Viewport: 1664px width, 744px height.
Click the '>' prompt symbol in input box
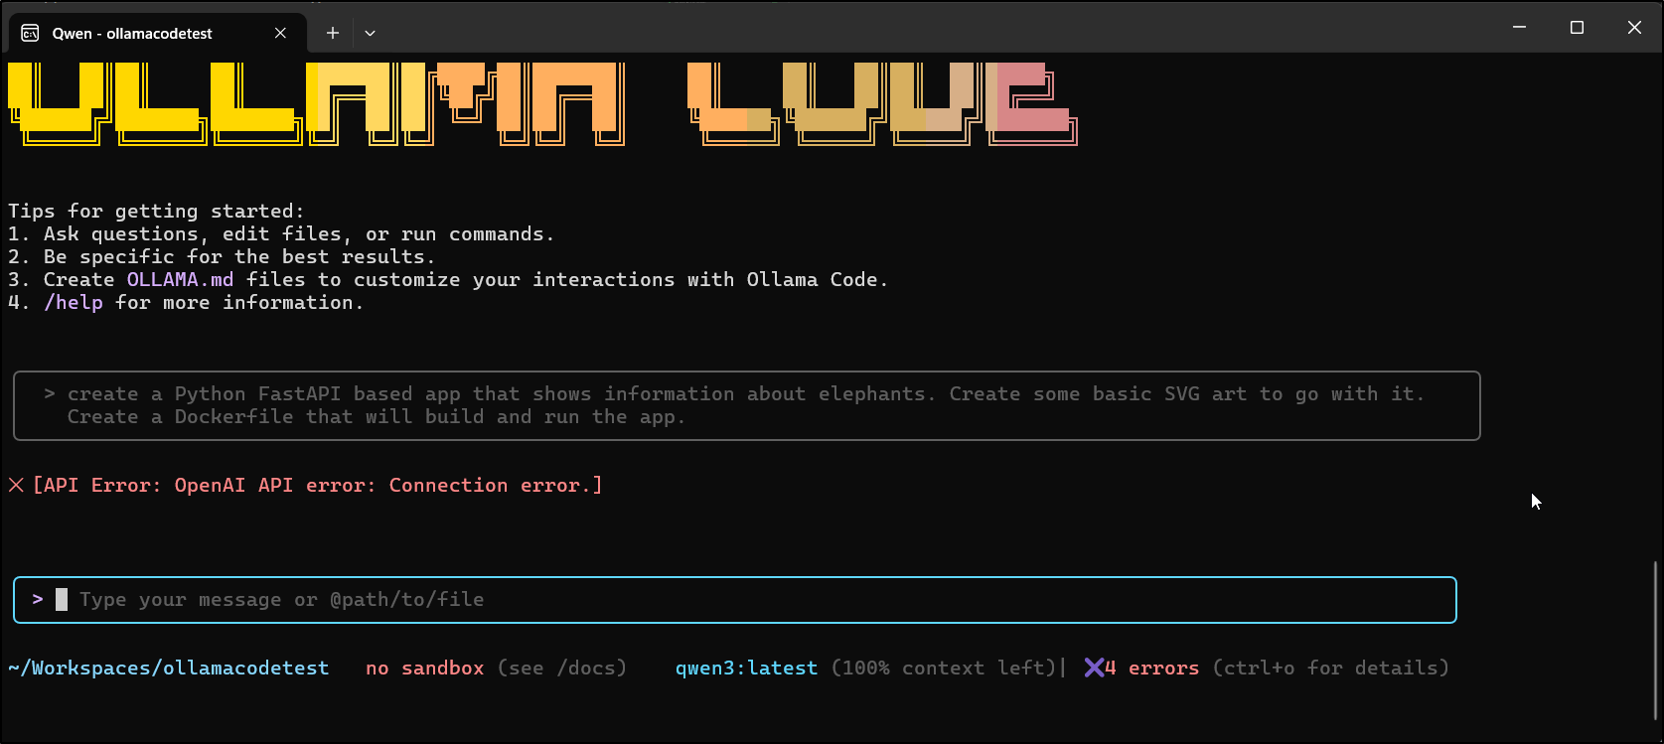point(38,599)
